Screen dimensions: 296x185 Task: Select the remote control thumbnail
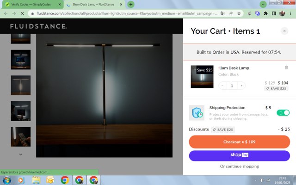pyautogui.click(x=20, y=137)
